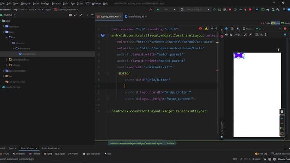Open the Logcat tool window
290x163 pixels.
(60, 154)
